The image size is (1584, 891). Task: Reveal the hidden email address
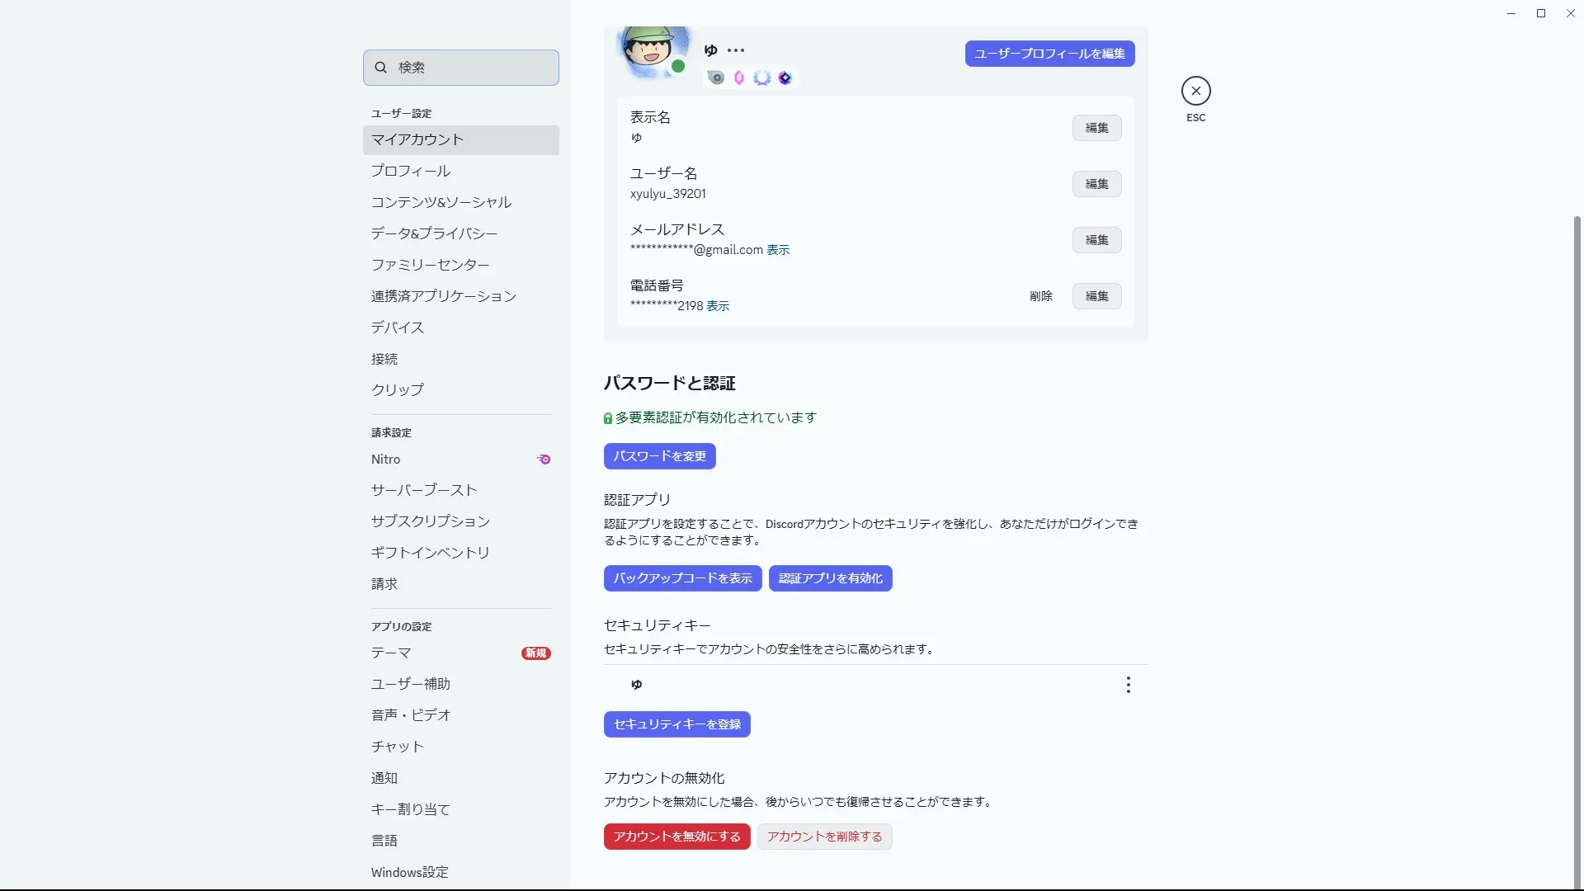click(777, 250)
